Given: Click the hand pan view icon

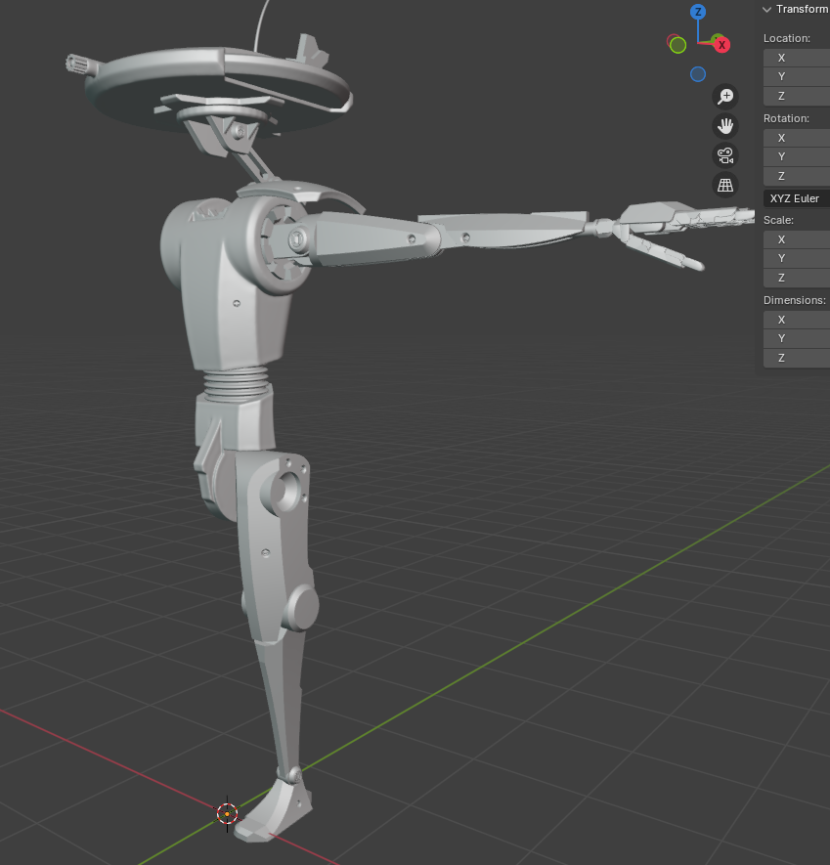Looking at the screenshot, I should pos(725,125).
